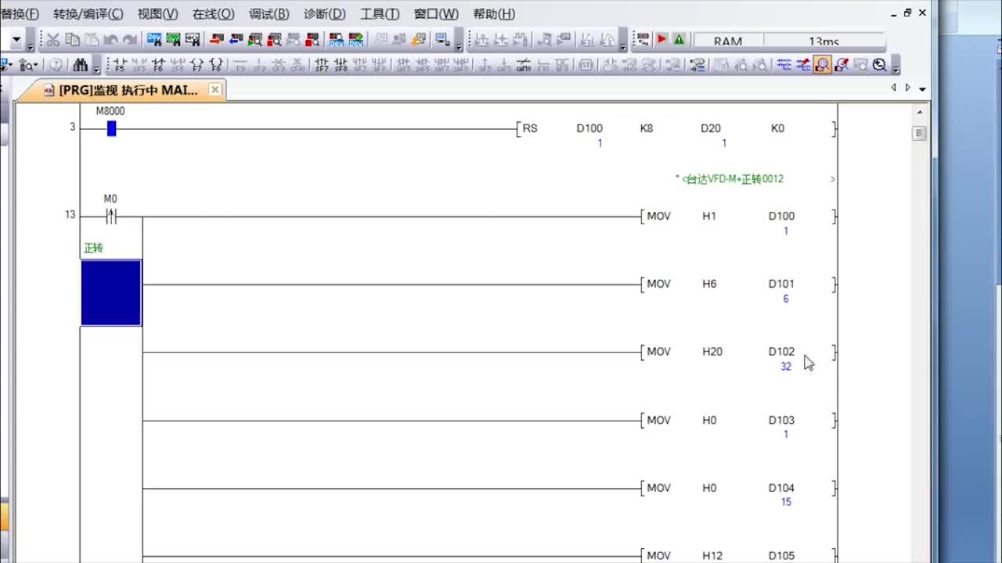Open the zoom dropdown at second toolbar left
Viewport: 1002px width, 563px height.
click(30, 65)
